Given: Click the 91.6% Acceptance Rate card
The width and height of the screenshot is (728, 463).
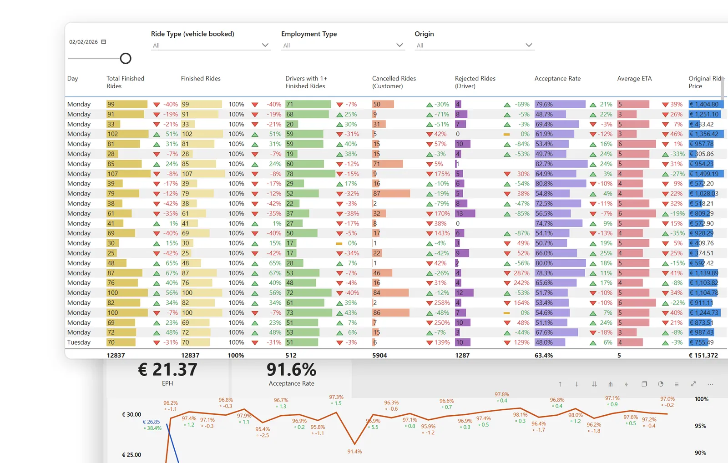Looking at the screenshot, I should pyautogui.click(x=291, y=374).
